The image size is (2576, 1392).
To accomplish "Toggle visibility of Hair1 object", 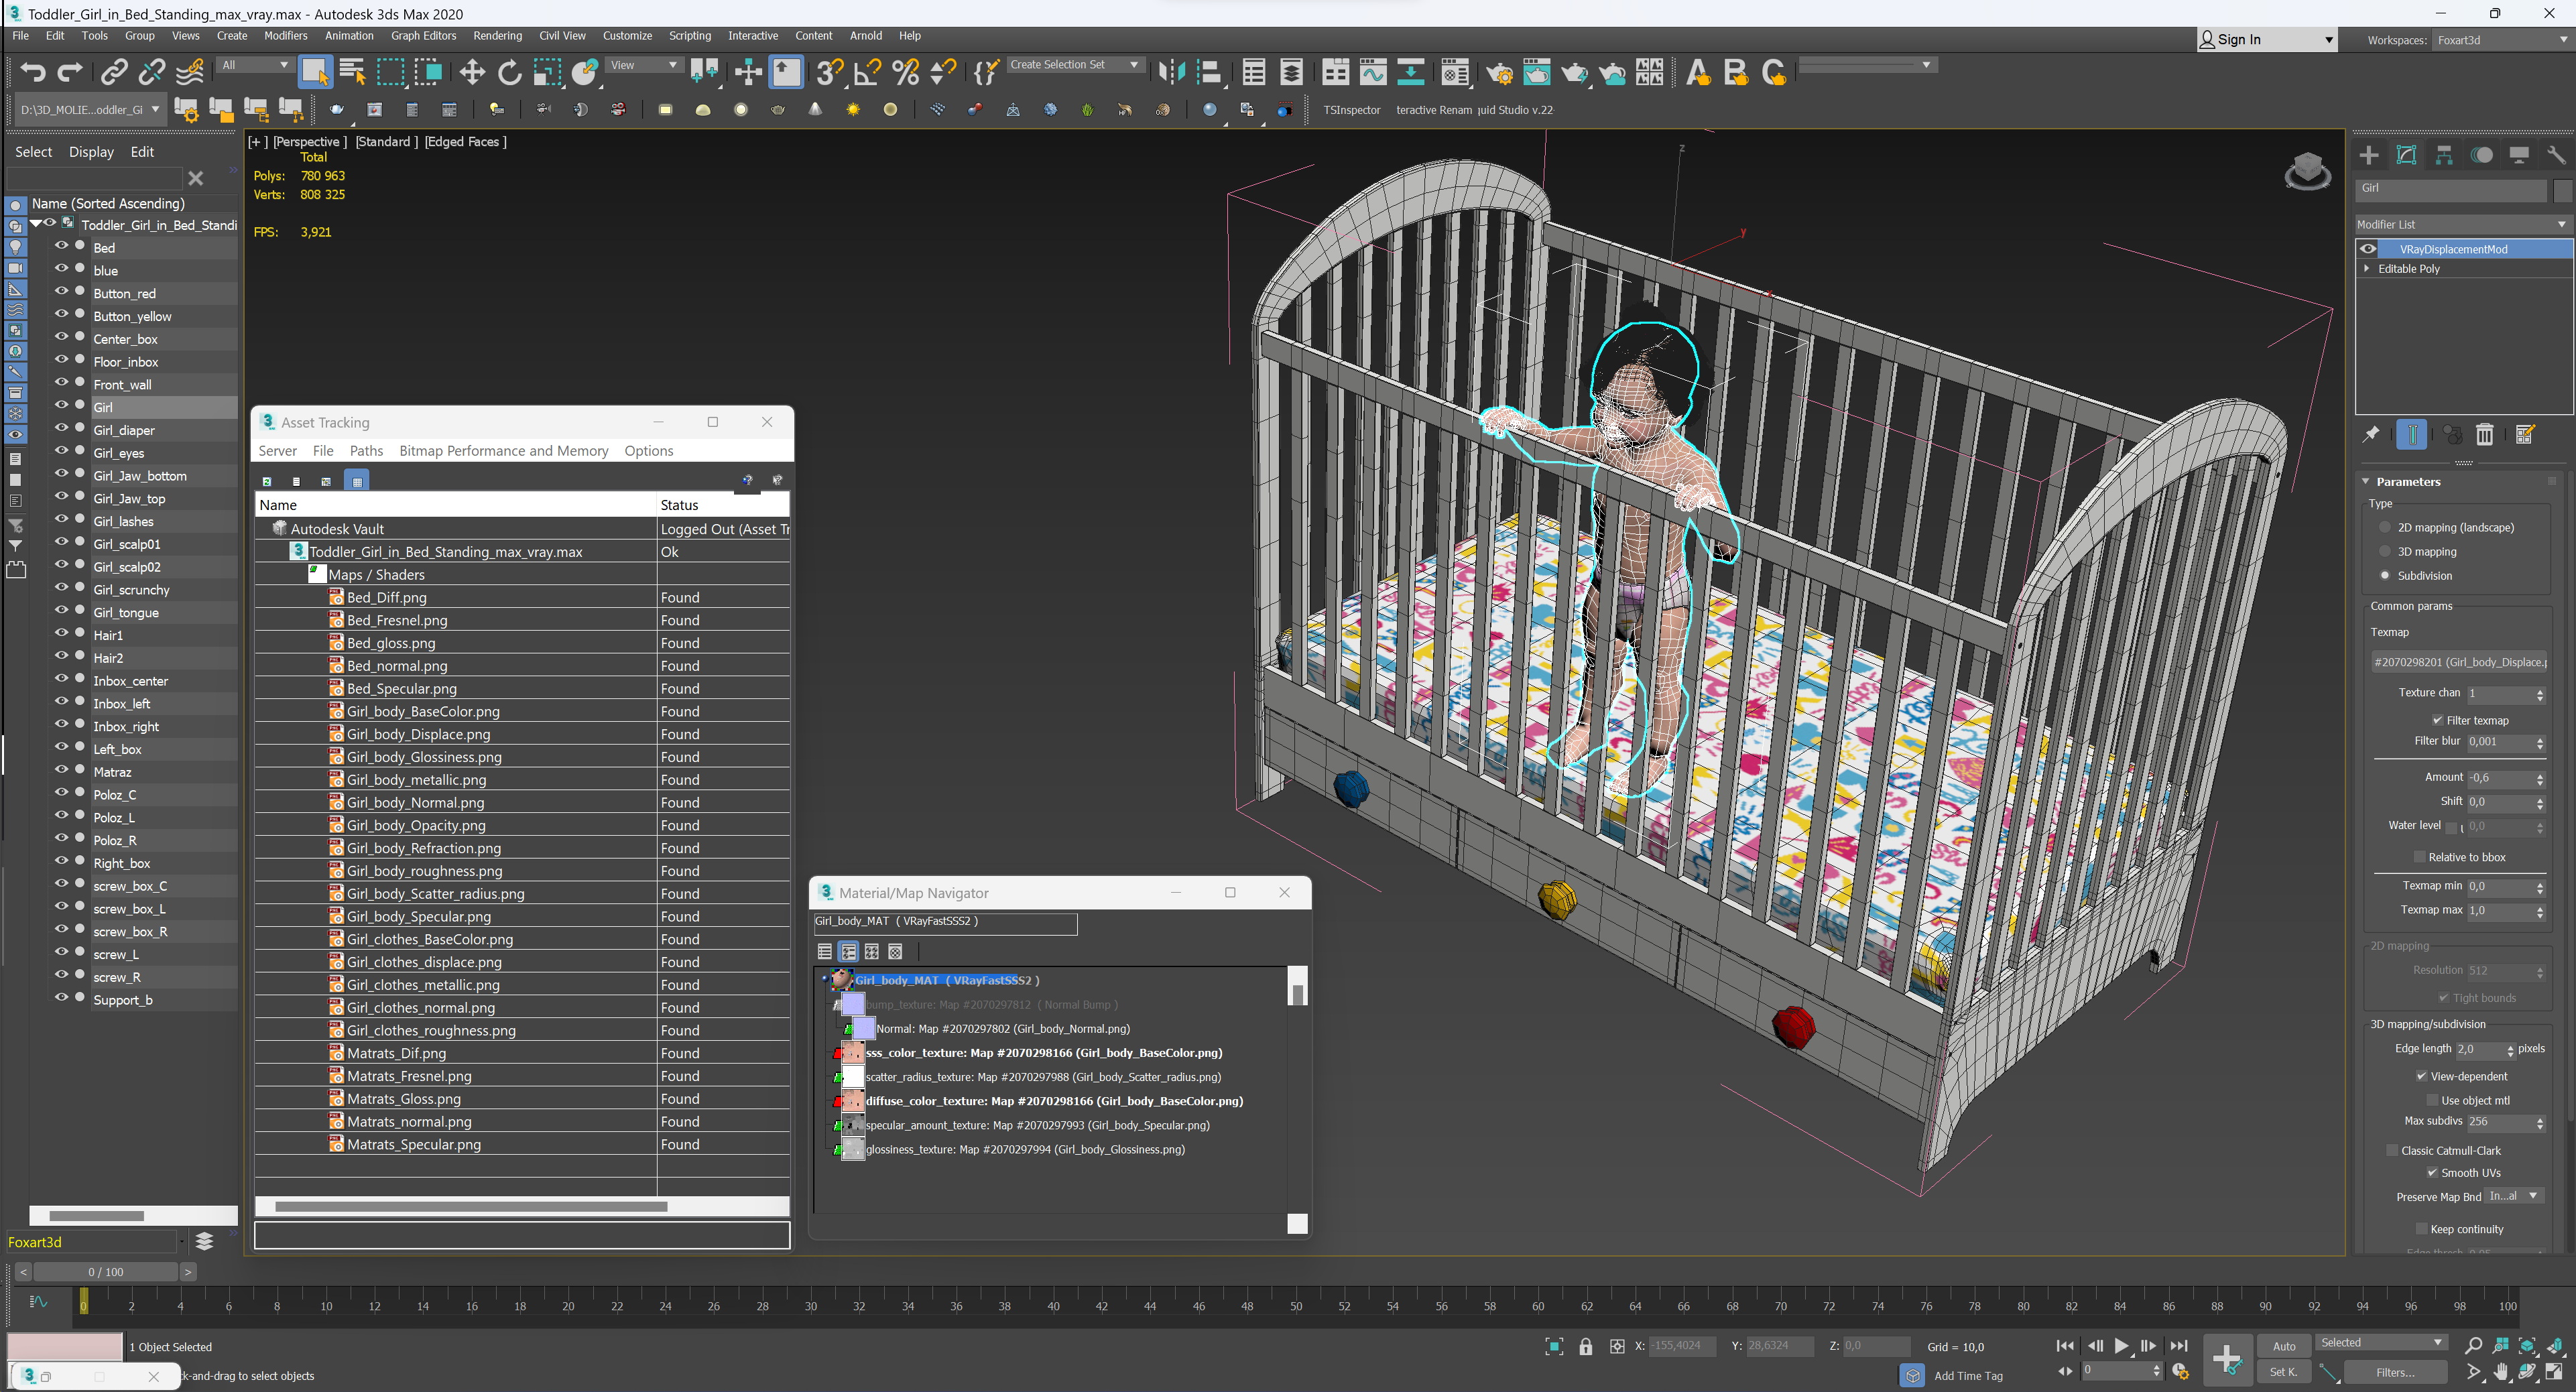I will 61,633.
